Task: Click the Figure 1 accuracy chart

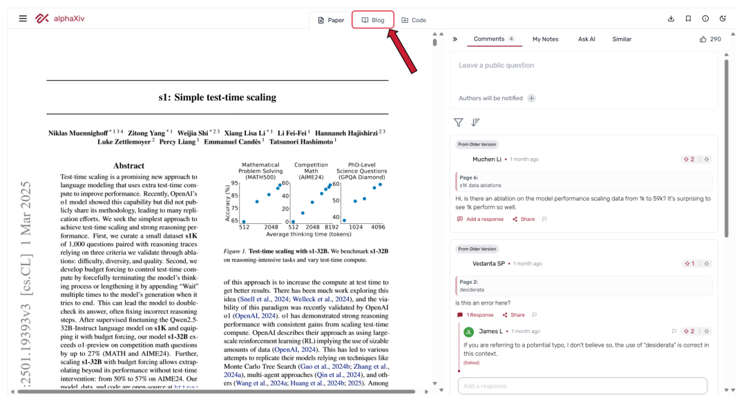Action: [x=307, y=200]
